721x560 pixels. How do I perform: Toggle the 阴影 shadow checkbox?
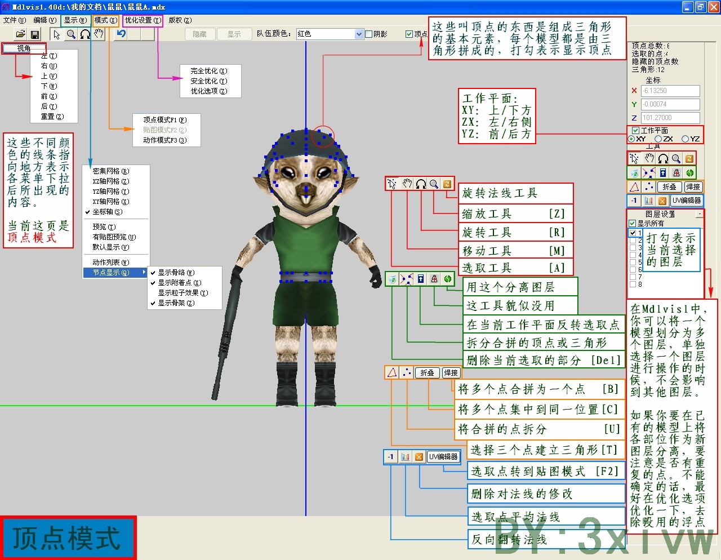(x=369, y=34)
